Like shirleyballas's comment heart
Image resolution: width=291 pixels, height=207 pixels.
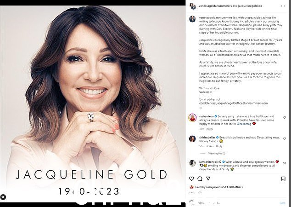click(x=285, y=138)
